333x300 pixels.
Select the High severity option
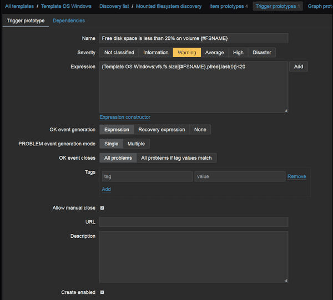[238, 53]
